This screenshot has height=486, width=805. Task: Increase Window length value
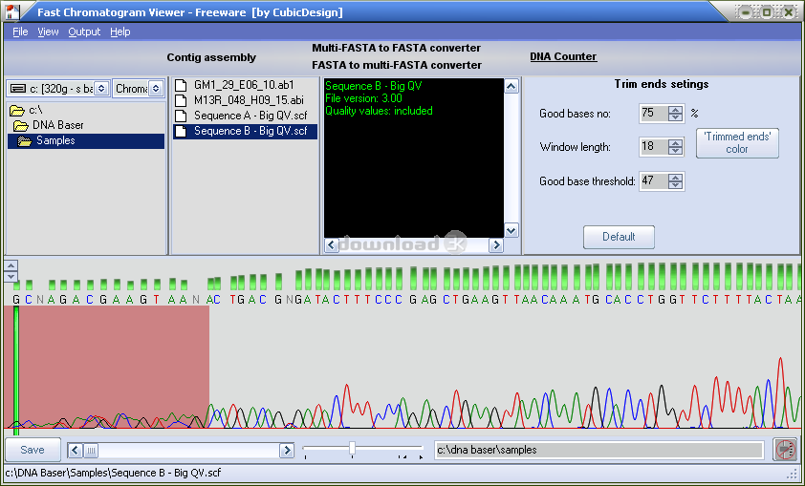pos(676,143)
